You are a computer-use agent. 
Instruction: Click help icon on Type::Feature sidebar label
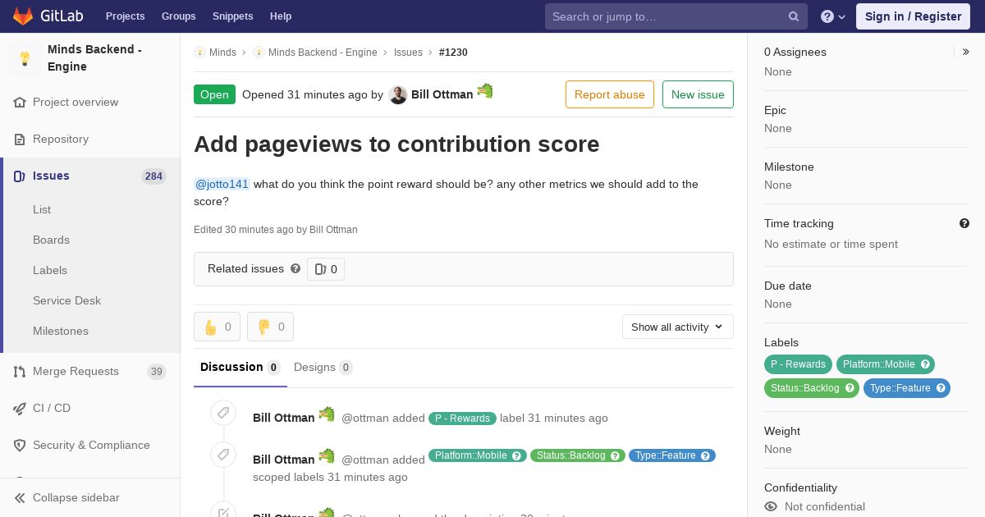coord(941,388)
